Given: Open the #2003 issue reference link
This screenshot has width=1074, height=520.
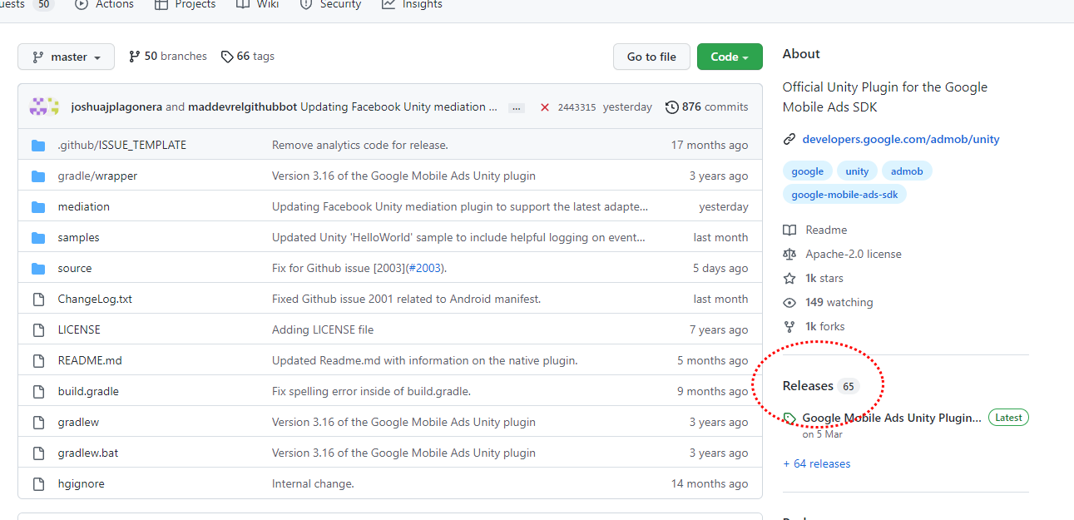Looking at the screenshot, I should point(425,268).
